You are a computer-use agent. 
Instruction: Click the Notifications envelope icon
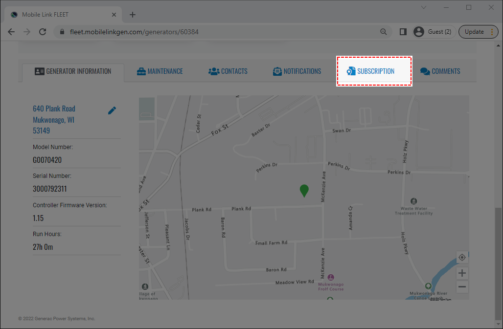(x=277, y=70)
